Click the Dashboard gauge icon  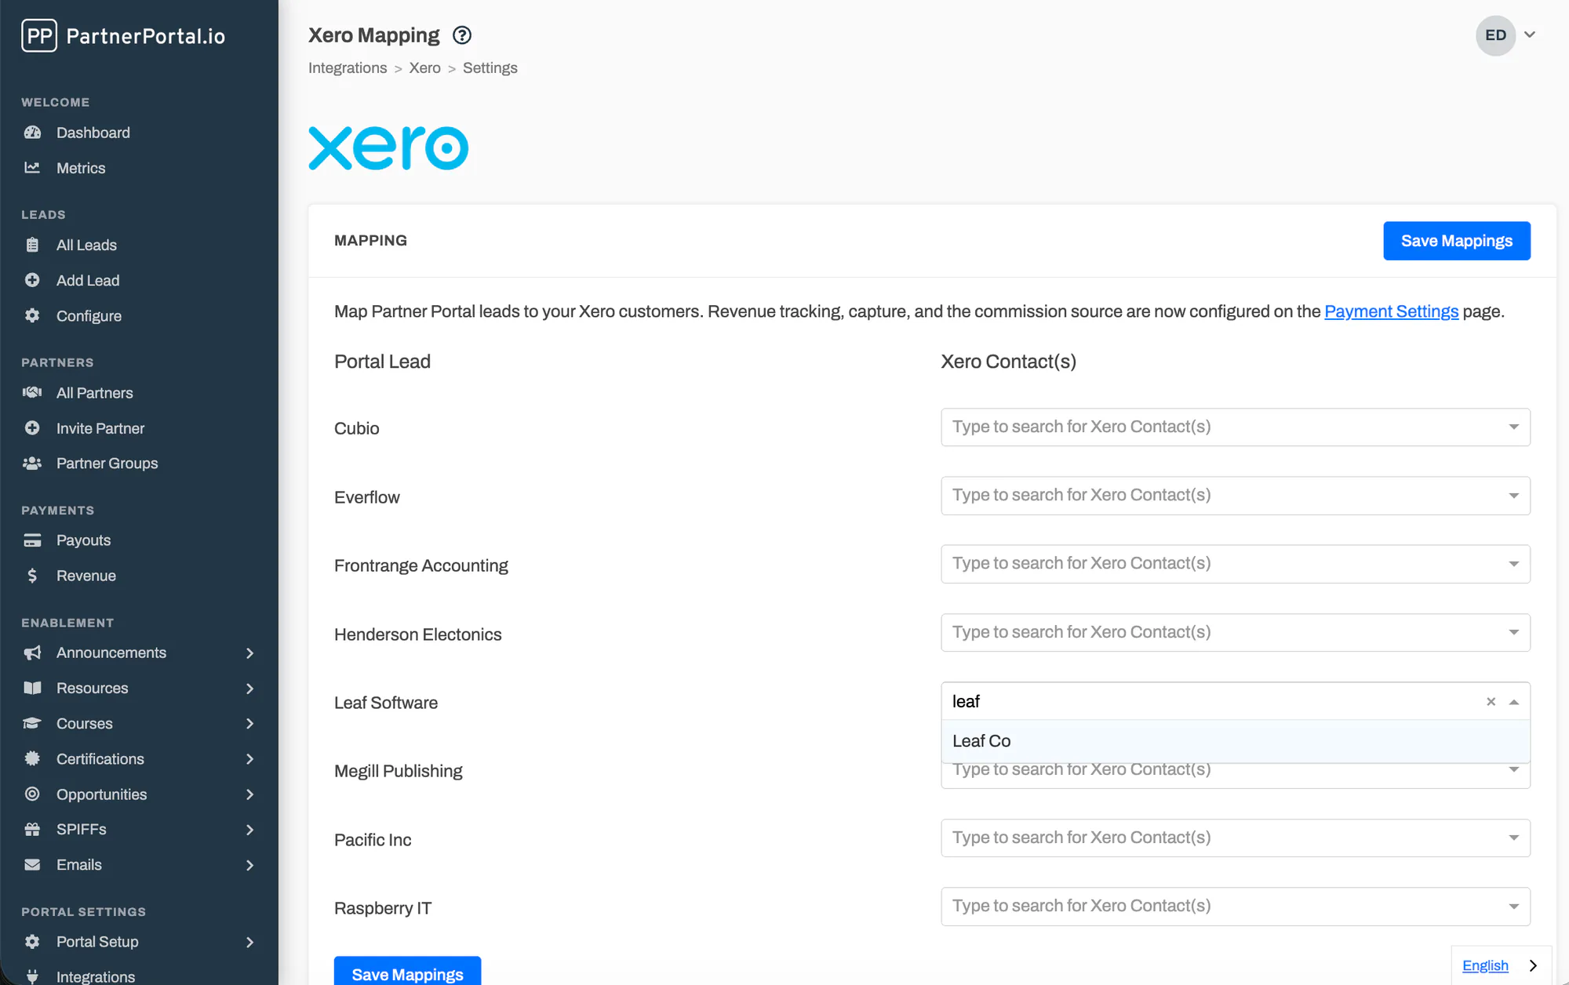[x=32, y=133]
